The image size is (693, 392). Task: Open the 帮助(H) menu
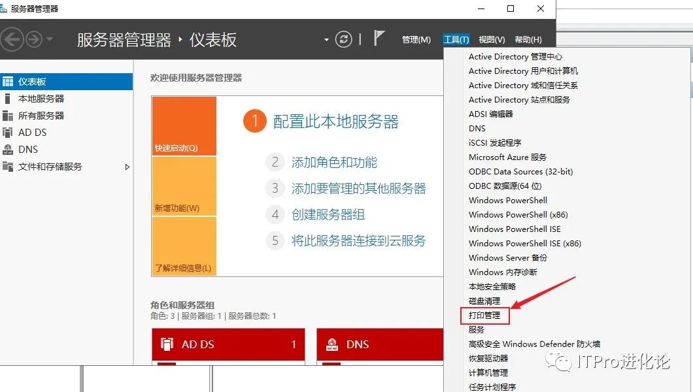(528, 40)
